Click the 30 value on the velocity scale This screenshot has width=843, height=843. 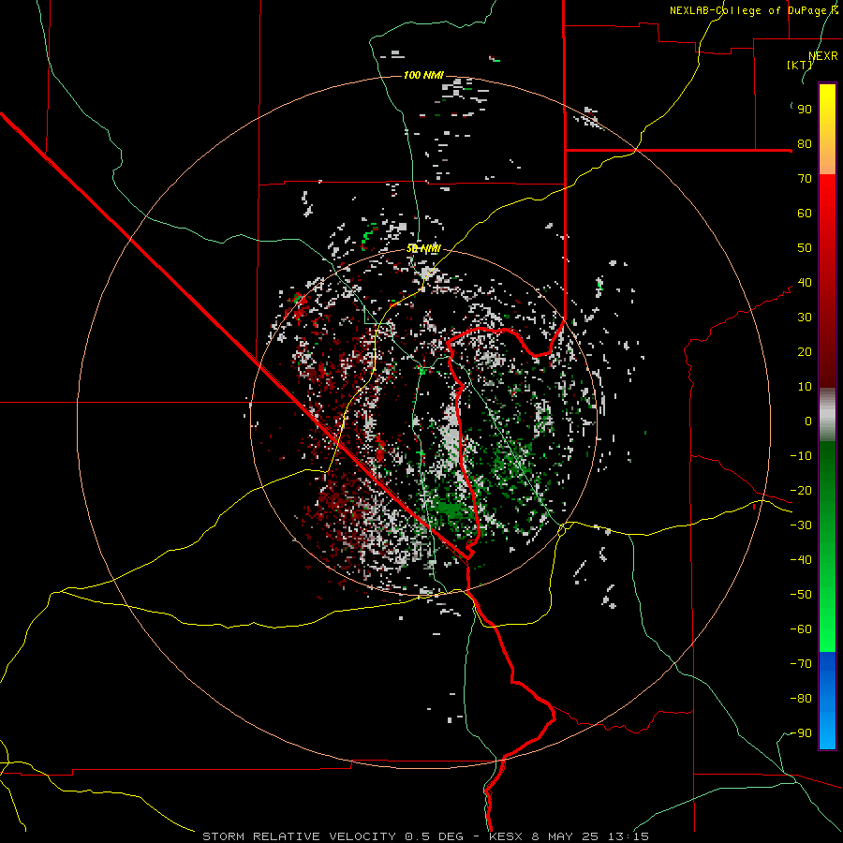click(x=805, y=318)
